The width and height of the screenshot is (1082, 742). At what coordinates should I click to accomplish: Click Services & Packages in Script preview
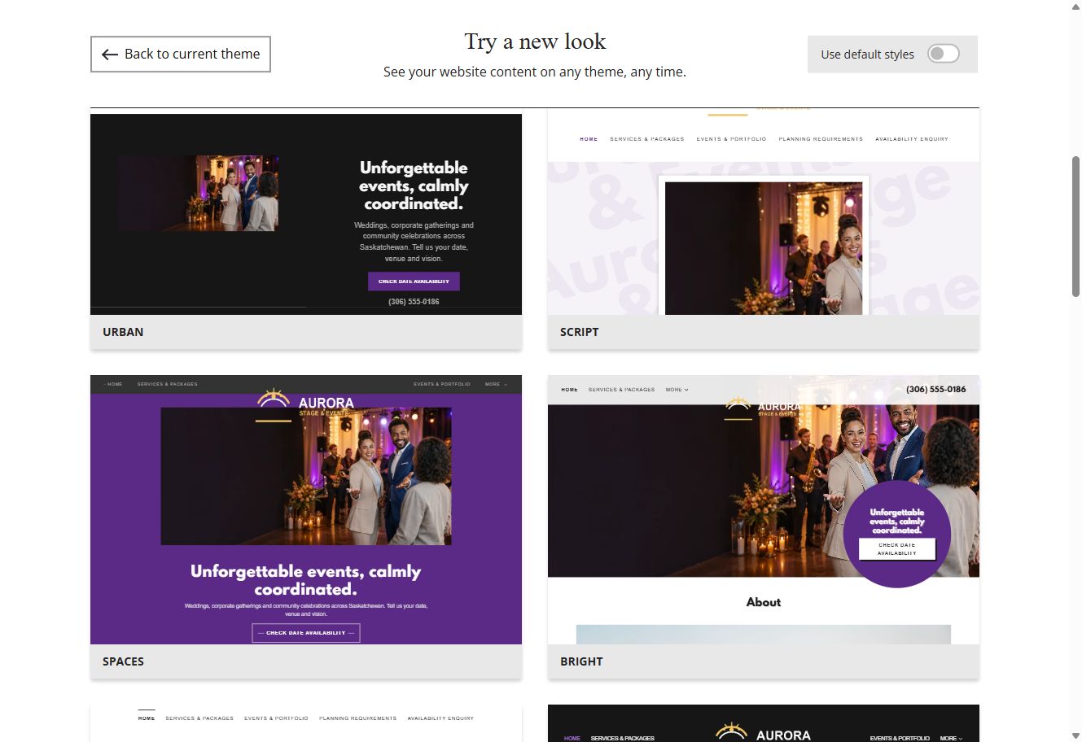647,139
